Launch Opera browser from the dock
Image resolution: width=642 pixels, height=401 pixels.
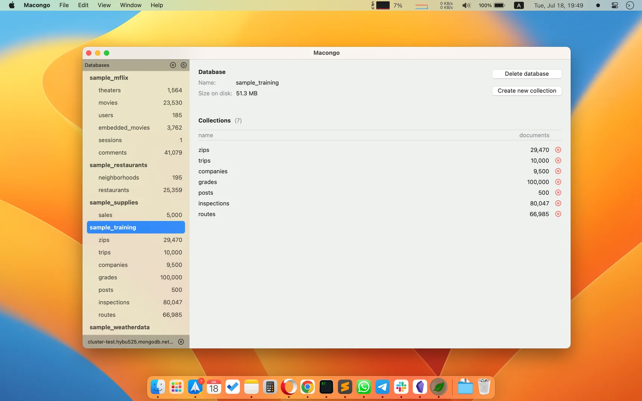[289, 387]
